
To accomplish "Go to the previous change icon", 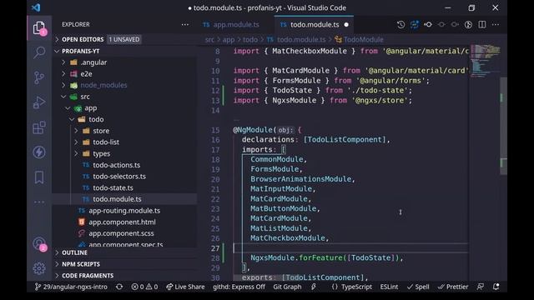I will click(x=428, y=24).
